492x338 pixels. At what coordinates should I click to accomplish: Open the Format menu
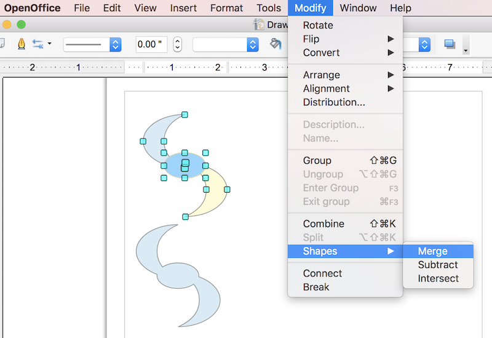point(226,8)
